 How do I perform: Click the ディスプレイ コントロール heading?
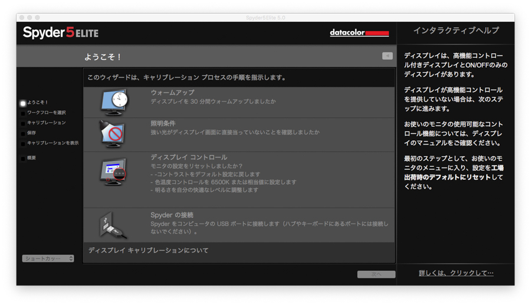point(189,158)
